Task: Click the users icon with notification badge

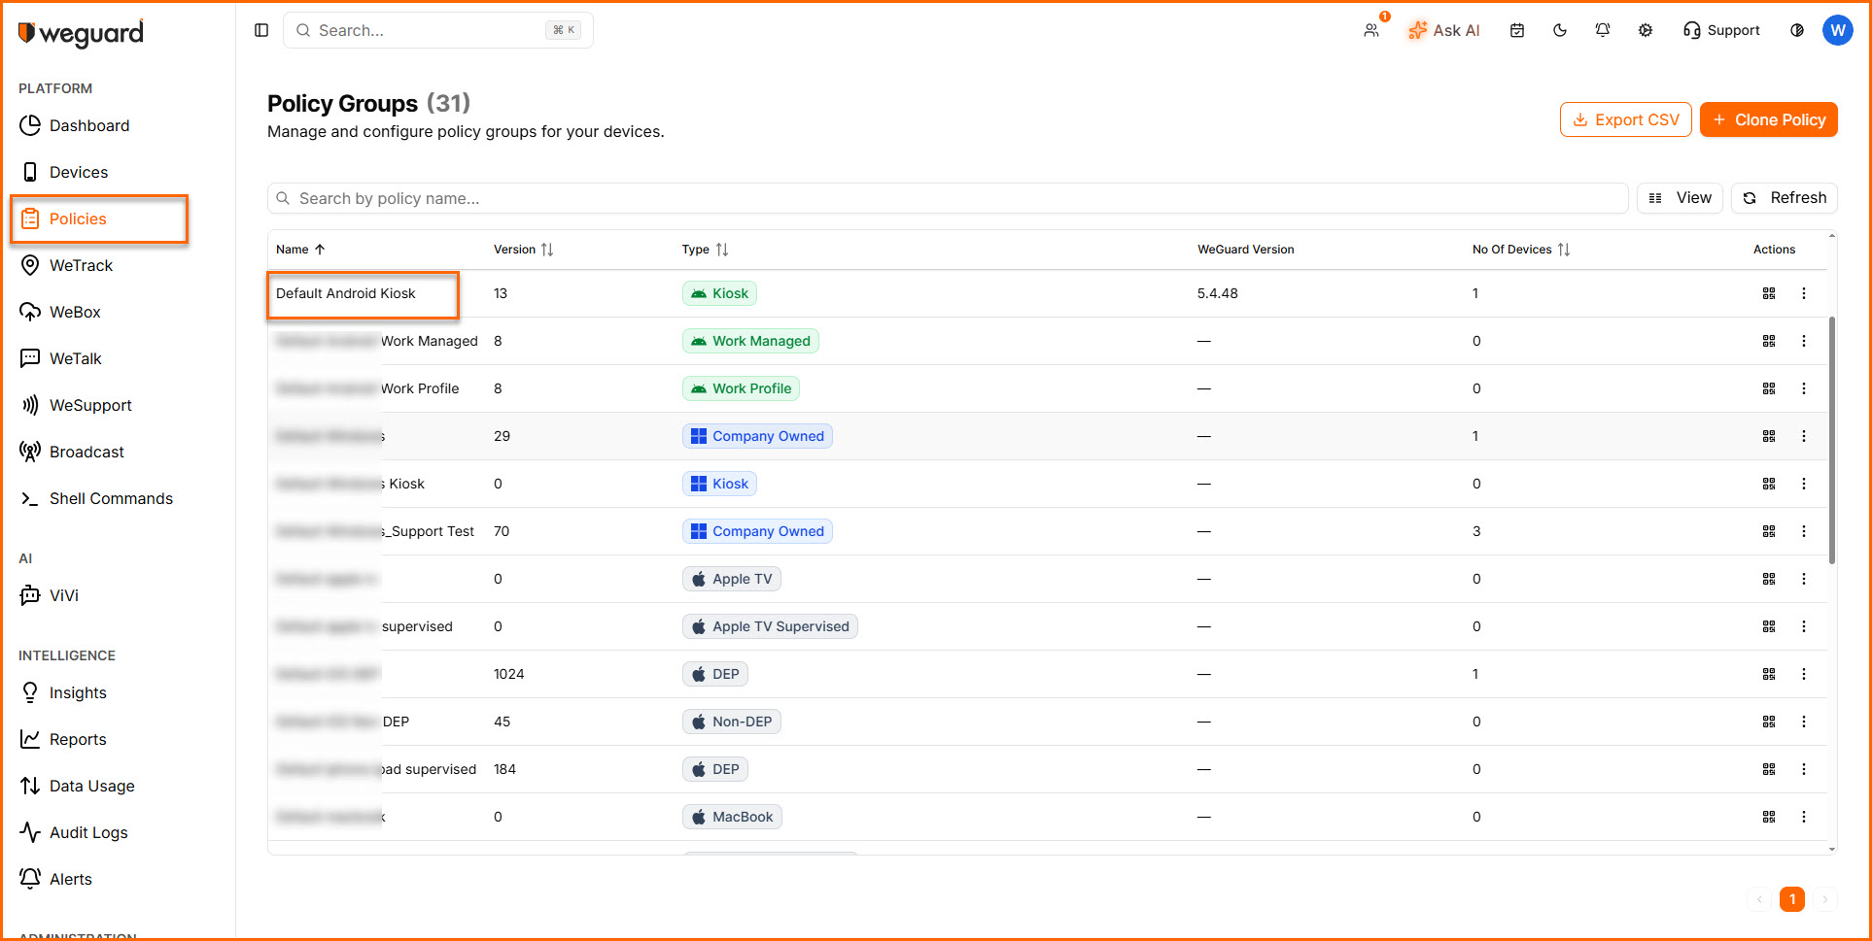Action: click(1371, 30)
